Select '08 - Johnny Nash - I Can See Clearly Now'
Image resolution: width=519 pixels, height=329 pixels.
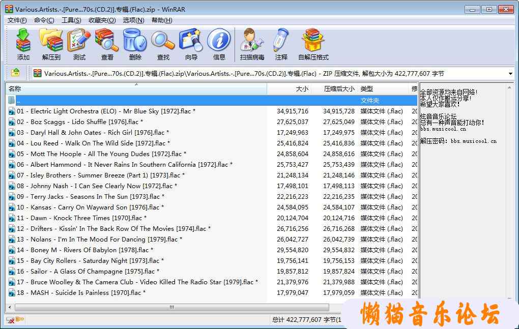[97, 186]
